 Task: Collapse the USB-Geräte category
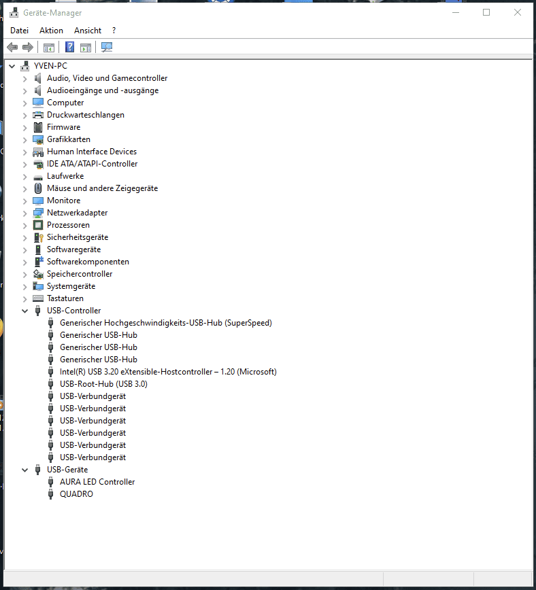pyautogui.click(x=25, y=470)
